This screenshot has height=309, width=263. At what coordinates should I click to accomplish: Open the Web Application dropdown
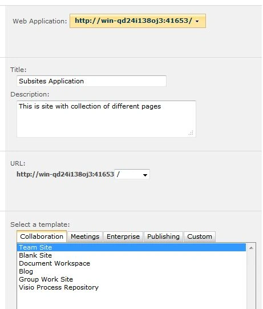click(x=137, y=21)
